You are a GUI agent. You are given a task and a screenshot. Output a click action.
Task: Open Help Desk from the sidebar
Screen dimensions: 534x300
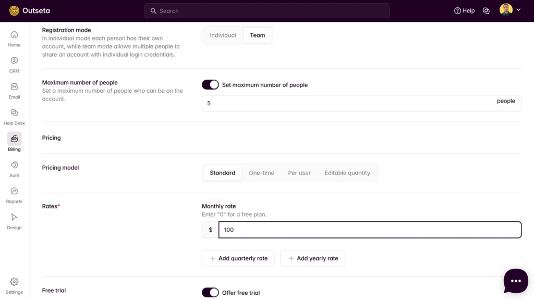[x=14, y=117]
